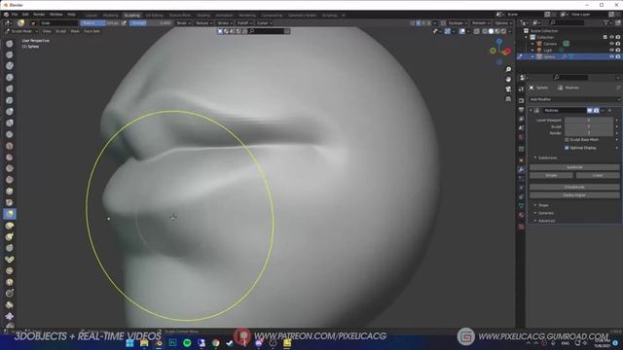This screenshot has height=350, width=623.
Task: Switch to the UV Editing workspace tab
Action: (x=154, y=16)
